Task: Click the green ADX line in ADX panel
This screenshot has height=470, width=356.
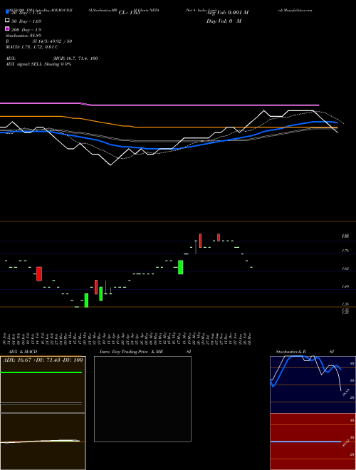Action: point(41,372)
